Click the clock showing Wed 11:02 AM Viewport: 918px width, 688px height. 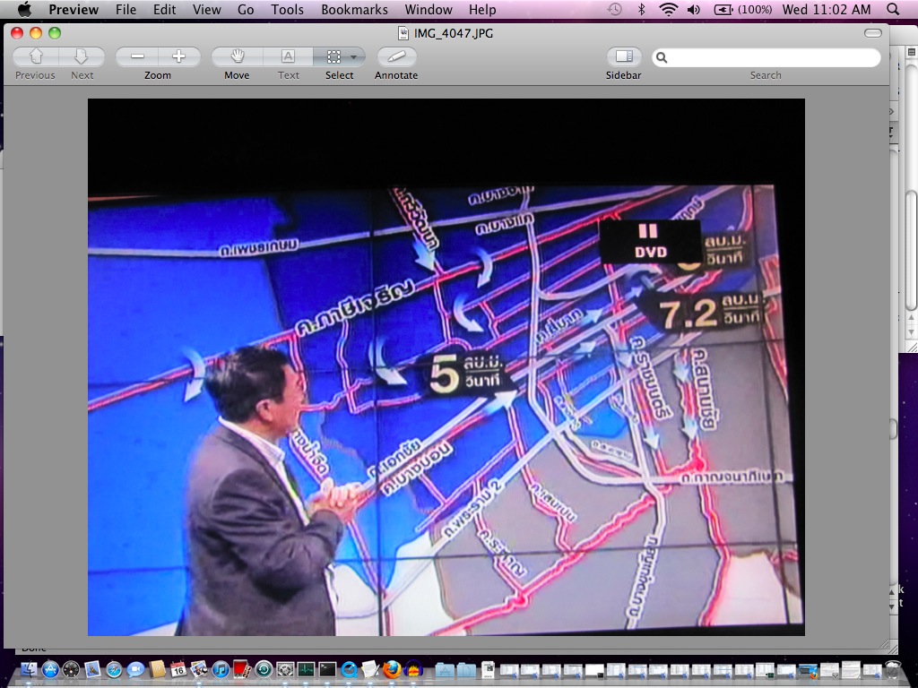pos(827,9)
